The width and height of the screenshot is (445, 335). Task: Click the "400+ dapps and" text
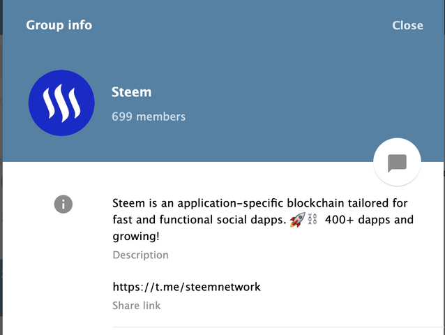(x=369, y=220)
